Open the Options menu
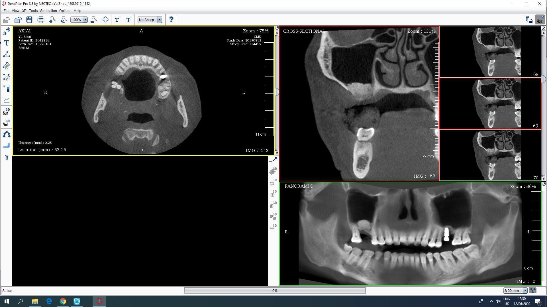Viewport: 547px width, 307px height. coord(65,11)
